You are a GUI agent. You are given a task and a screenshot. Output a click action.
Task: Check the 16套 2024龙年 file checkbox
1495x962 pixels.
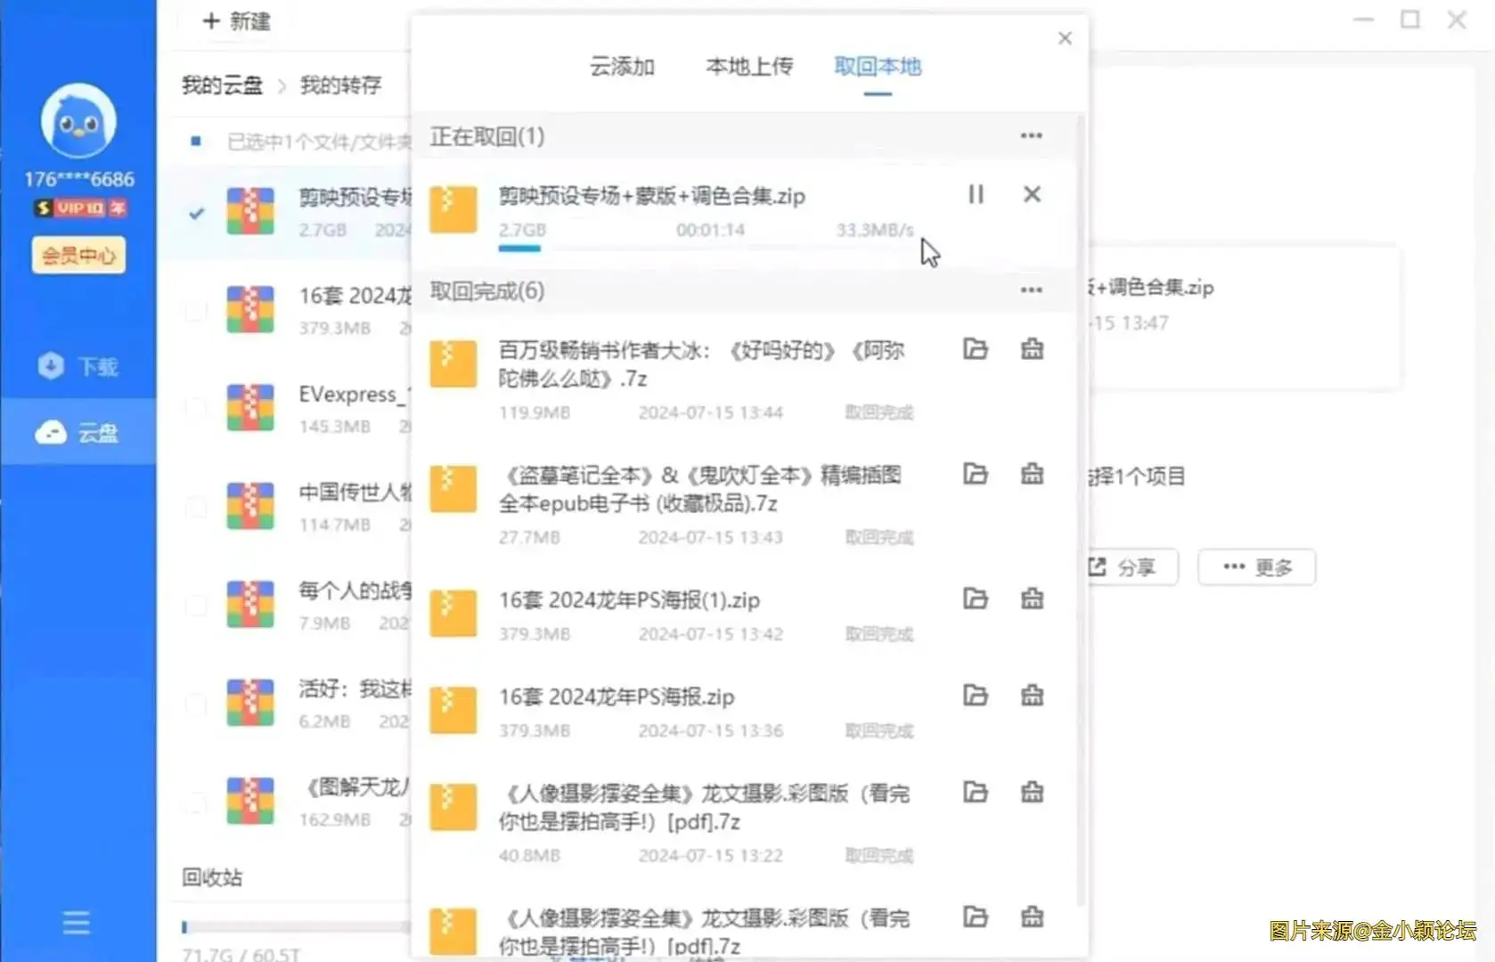(196, 311)
